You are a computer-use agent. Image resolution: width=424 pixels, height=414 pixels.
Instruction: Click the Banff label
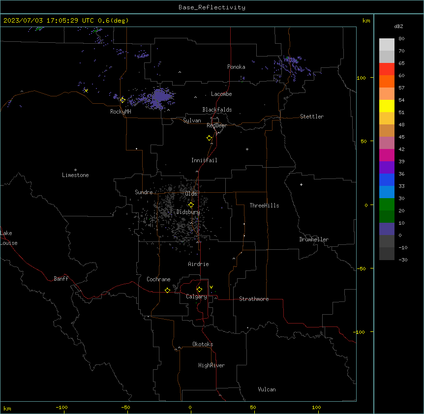(x=61, y=279)
